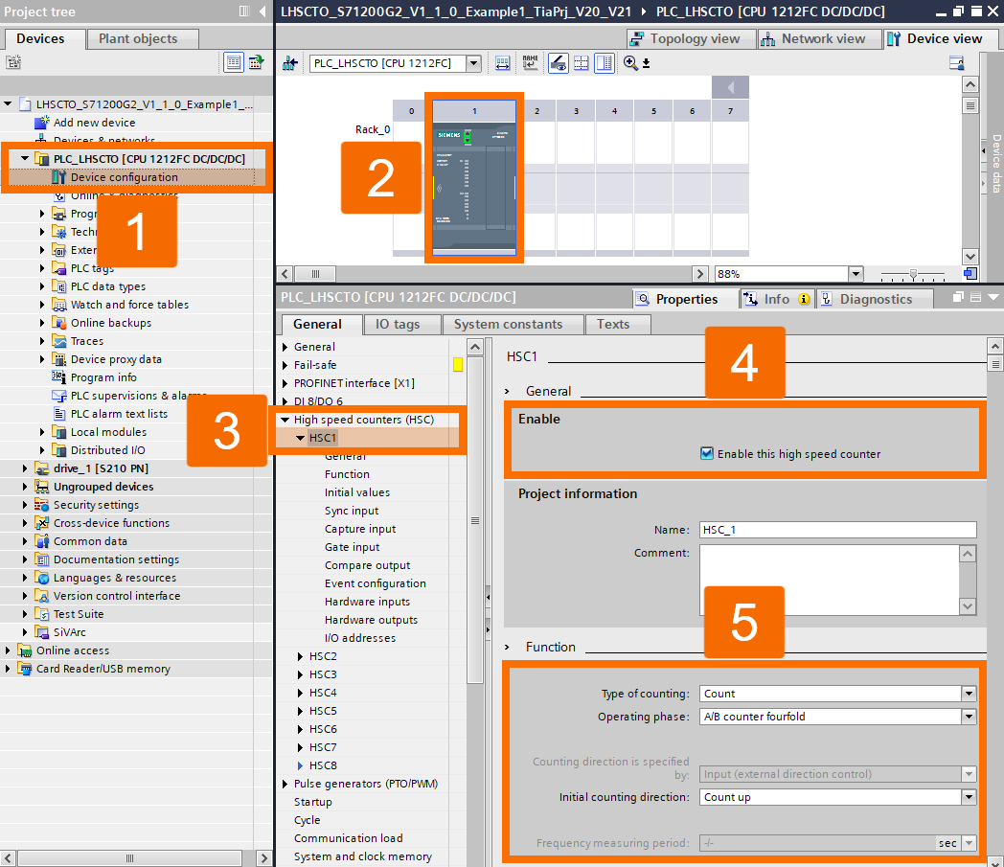The width and height of the screenshot is (1004, 867).
Task: Open Online backups folder icon
Action: [x=58, y=323]
